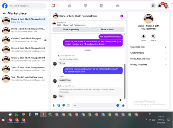
Task: Open the account profile picture menu
Action: click(x=166, y=6)
